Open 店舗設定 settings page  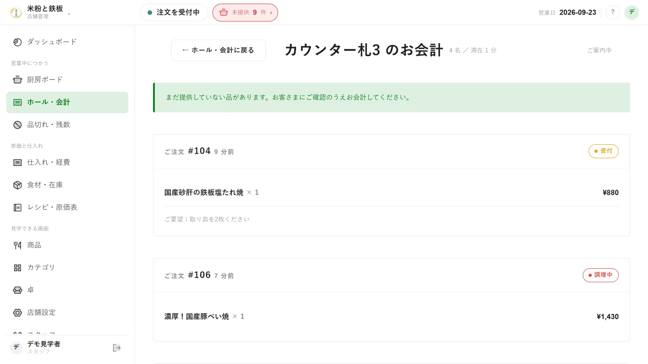(67, 313)
